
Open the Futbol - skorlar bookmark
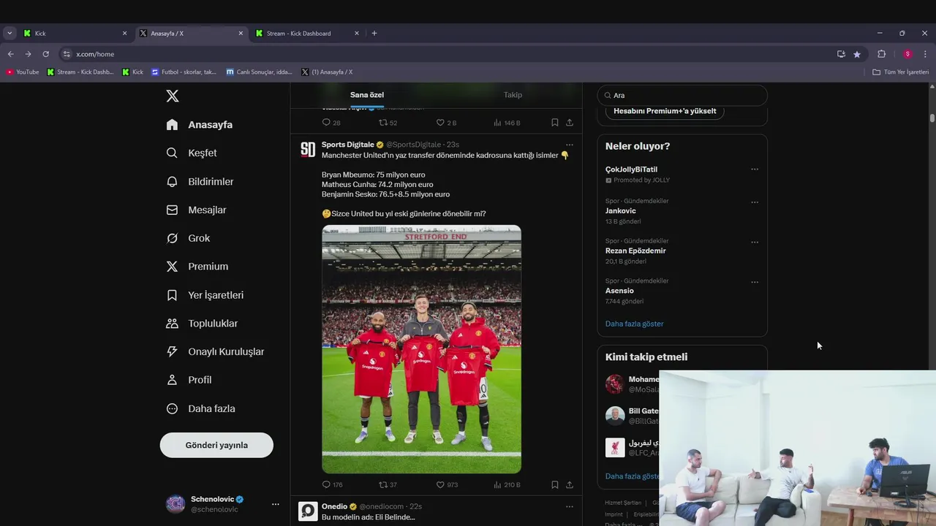[184, 72]
